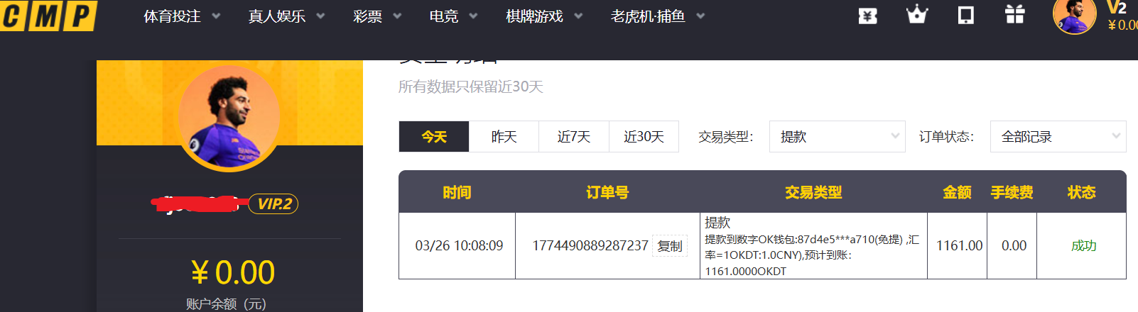Click the large profile avatar picture
Viewport: 1138px width, 312px height.
pos(229,118)
